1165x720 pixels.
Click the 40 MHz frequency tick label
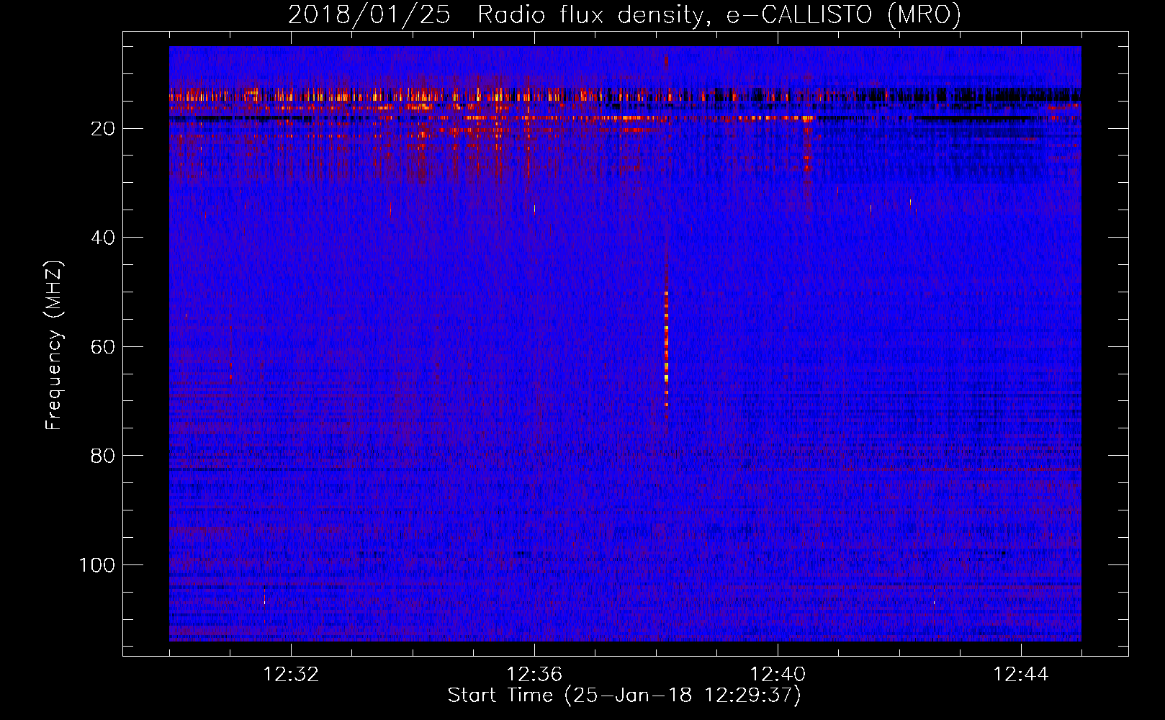click(x=103, y=238)
